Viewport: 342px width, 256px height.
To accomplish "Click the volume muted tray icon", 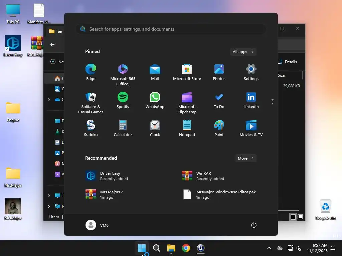I will [299, 248].
